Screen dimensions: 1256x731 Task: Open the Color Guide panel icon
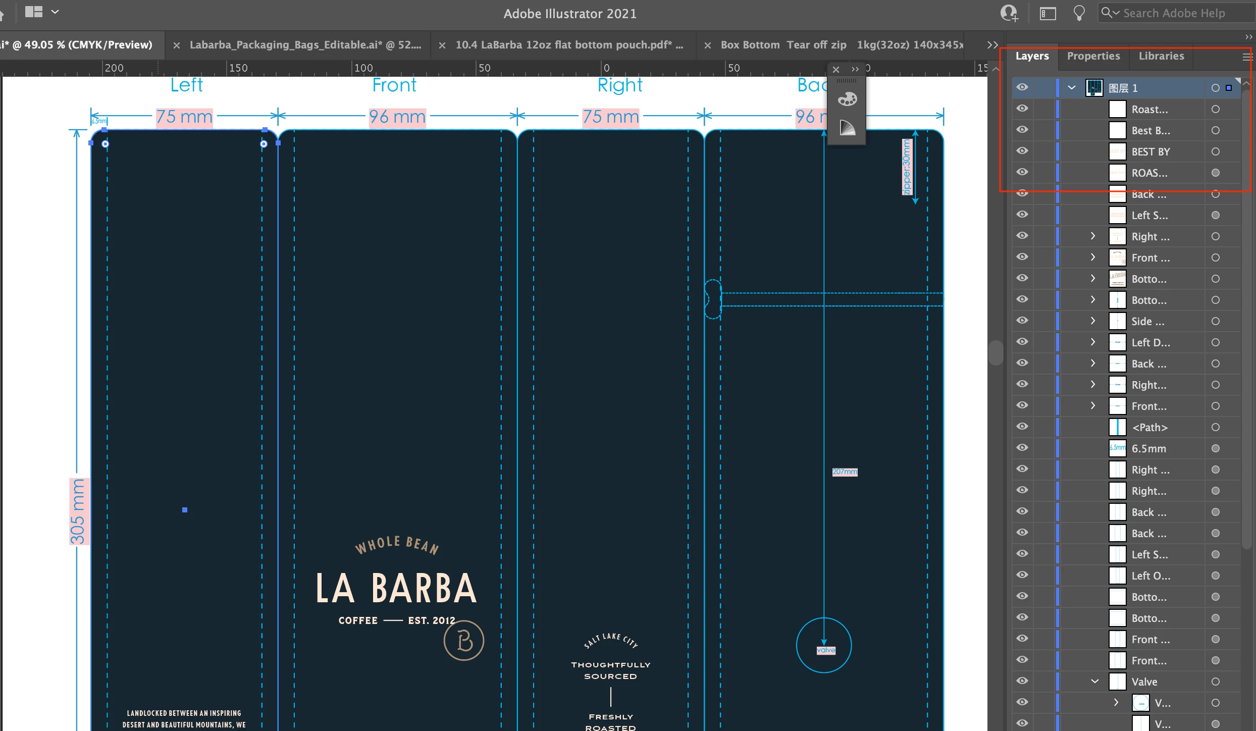tap(847, 128)
